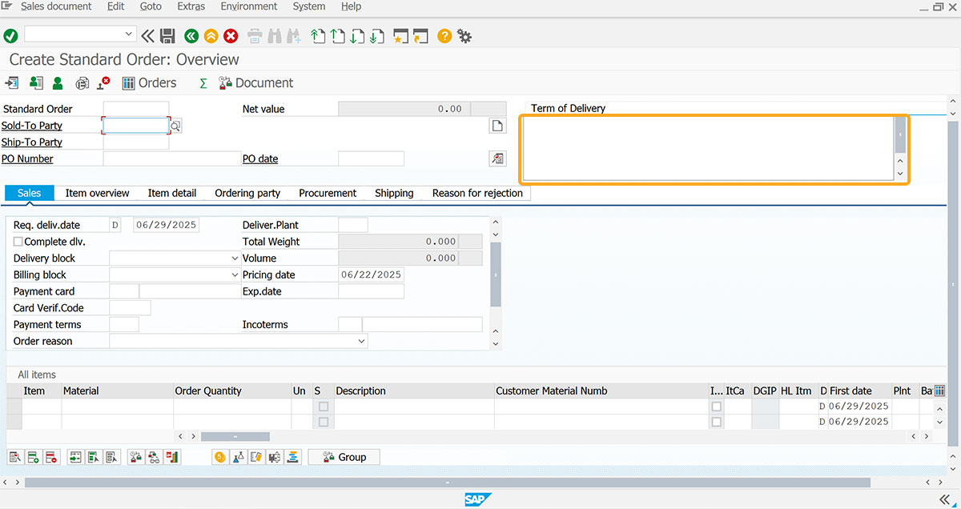Click the Sold-To Party search help icon

coord(175,126)
